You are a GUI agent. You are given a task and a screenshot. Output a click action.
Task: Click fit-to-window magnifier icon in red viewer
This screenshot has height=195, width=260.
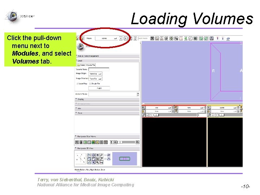tap(144, 108)
